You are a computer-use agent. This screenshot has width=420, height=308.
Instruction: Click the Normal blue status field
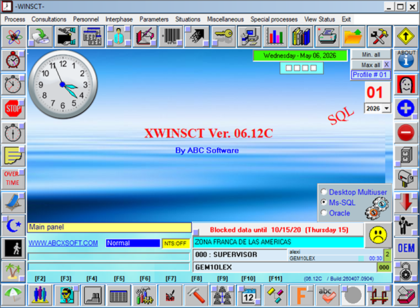coord(133,243)
